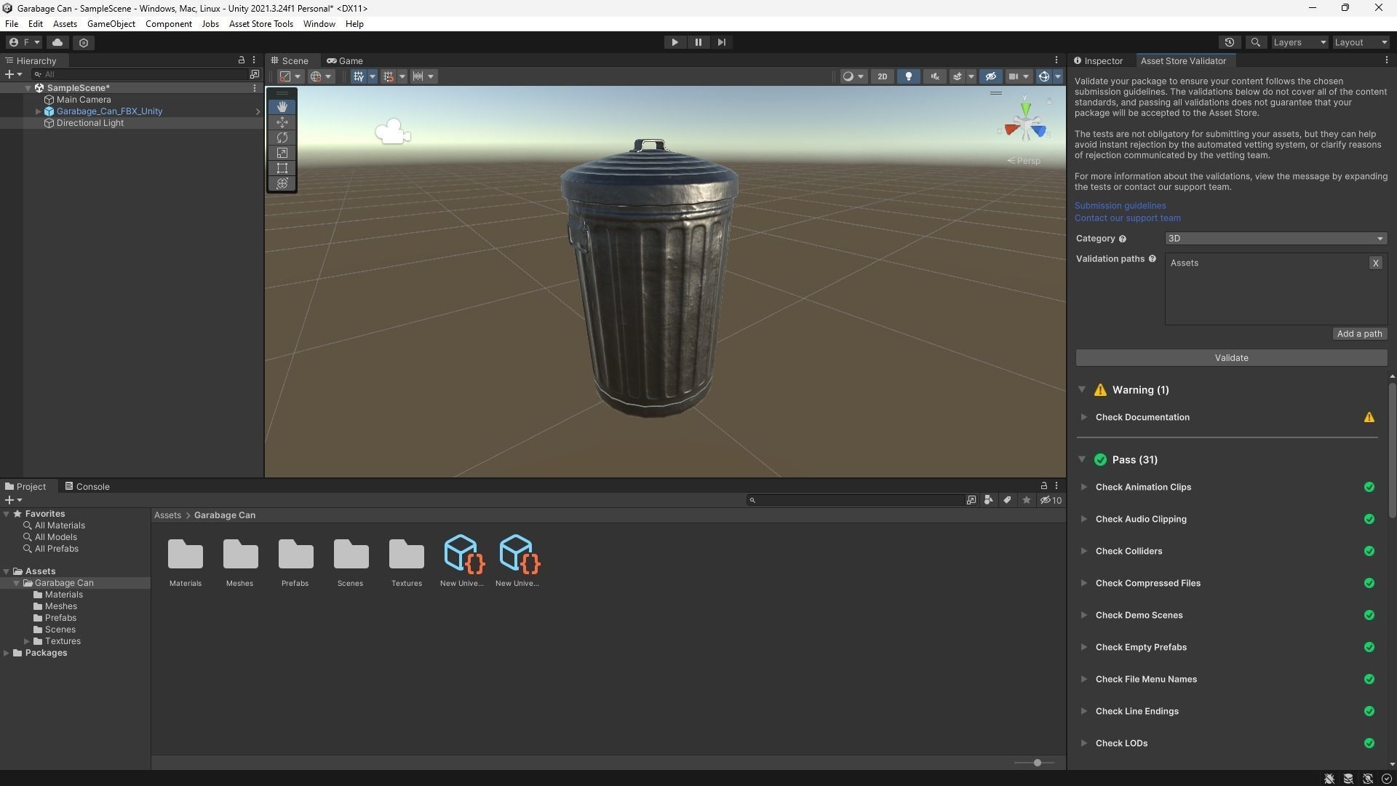This screenshot has width=1397, height=786.
Task: Expand the Check Documentation test
Action: 1083,418
